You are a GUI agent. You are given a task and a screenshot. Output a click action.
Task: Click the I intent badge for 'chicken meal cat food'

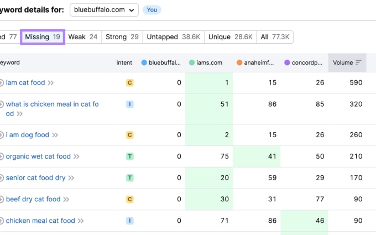tap(130, 221)
